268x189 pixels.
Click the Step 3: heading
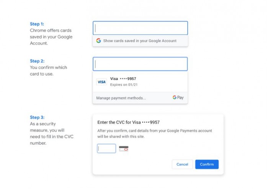(37, 117)
